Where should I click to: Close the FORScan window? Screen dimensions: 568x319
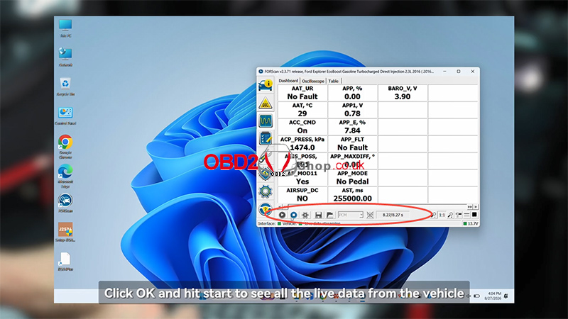[472, 72]
